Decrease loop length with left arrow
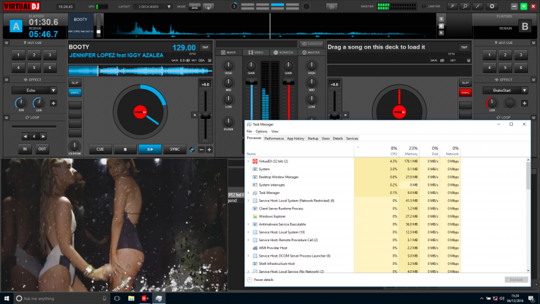The width and height of the screenshot is (540, 304). (25, 136)
